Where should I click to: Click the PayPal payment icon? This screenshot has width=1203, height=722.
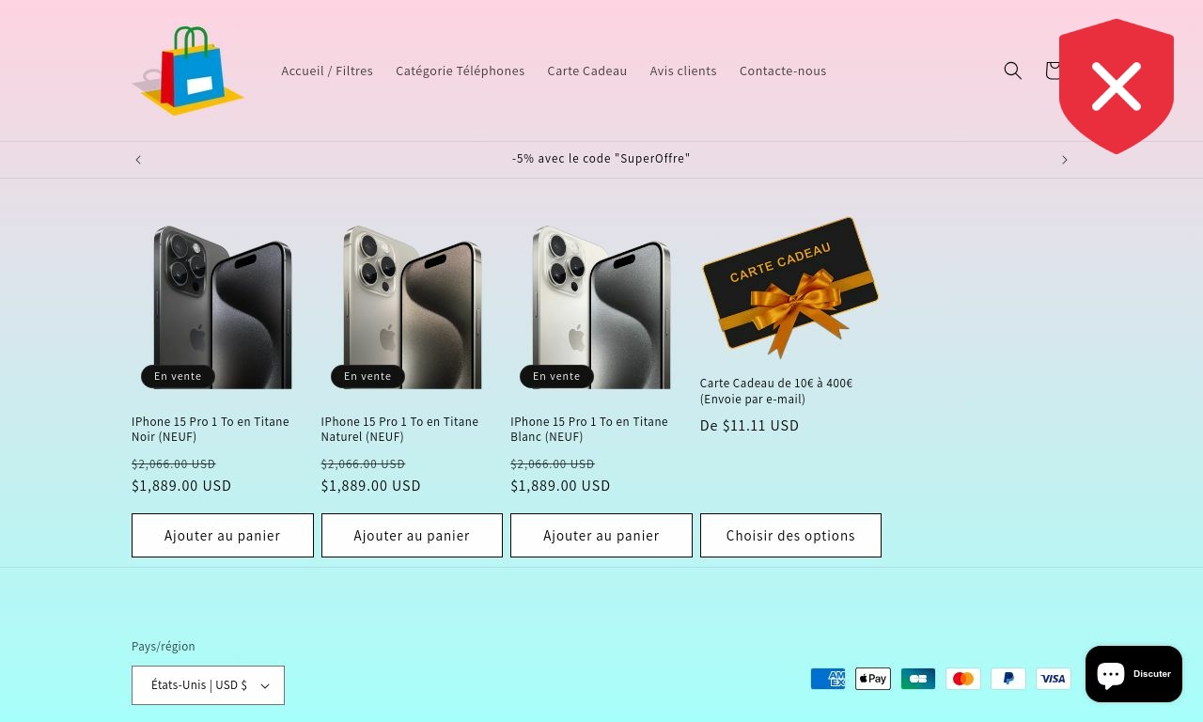point(1008,679)
